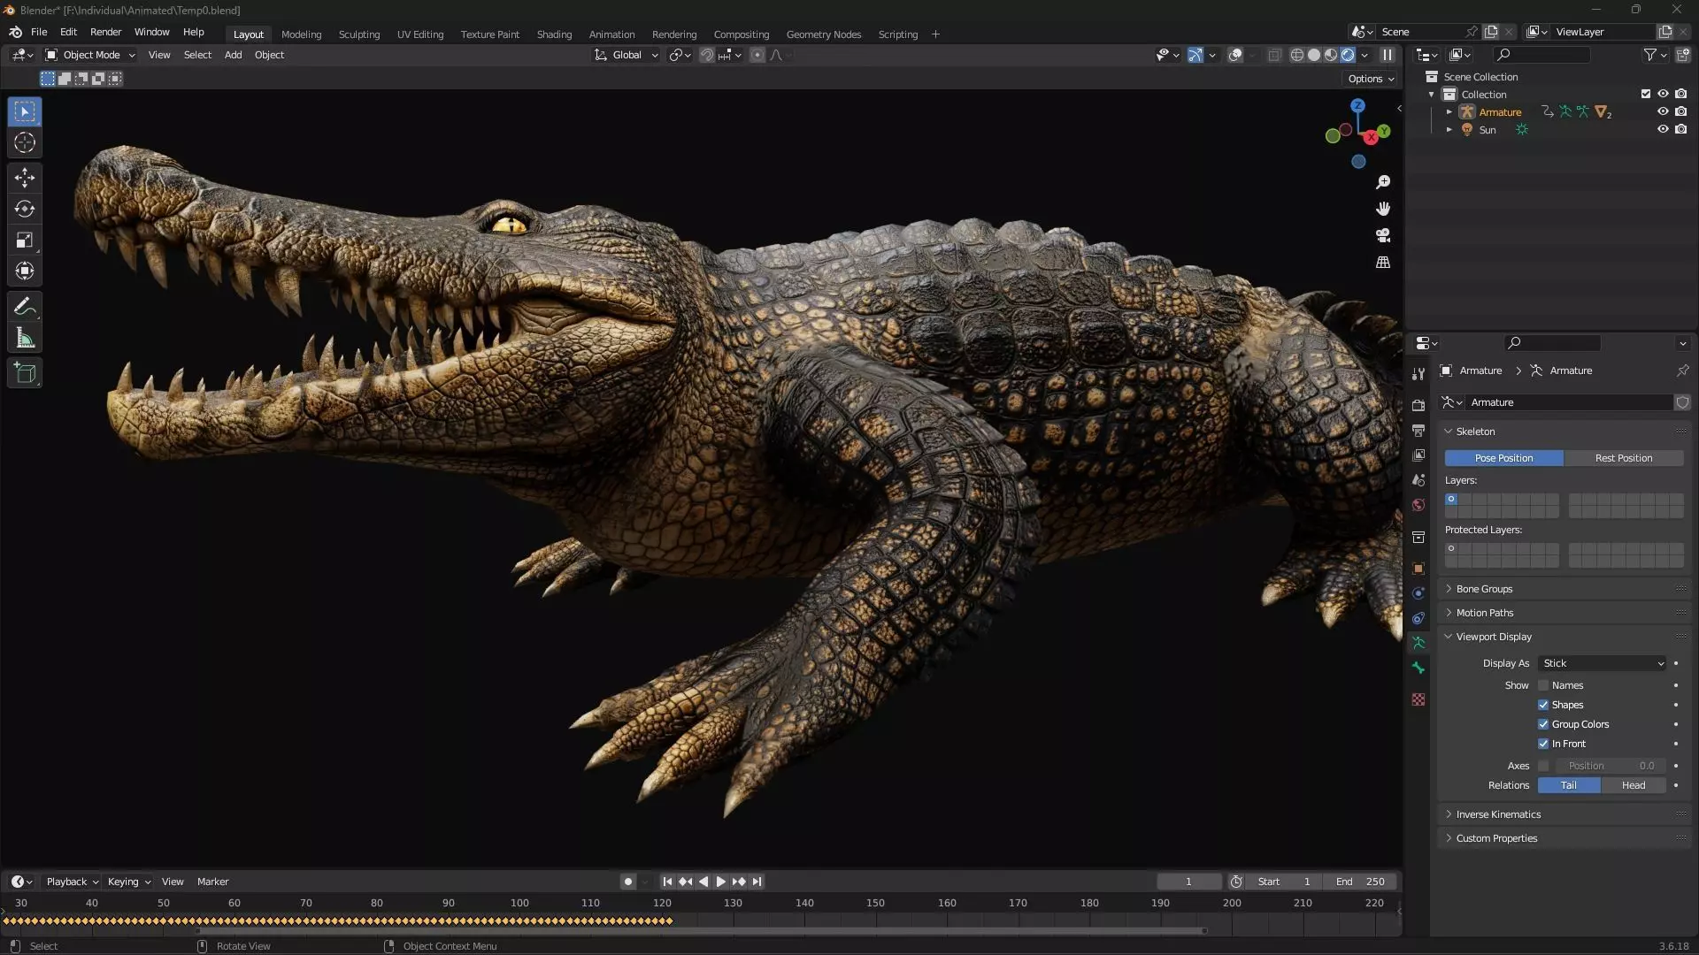The height and width of the screenshot is (955, 1699).
Task: Click the zoom magnifier icon in viewport
Action: pyautogui.click(x=1383, y=182)
